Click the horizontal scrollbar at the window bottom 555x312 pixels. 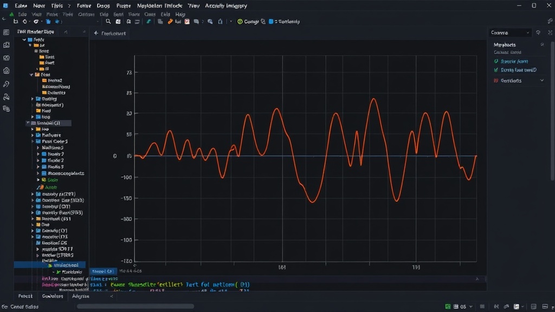point(135,307)
